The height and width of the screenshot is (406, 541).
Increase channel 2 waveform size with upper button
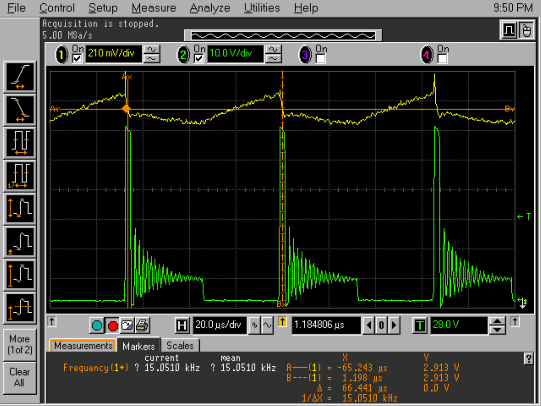pos(273,50)
